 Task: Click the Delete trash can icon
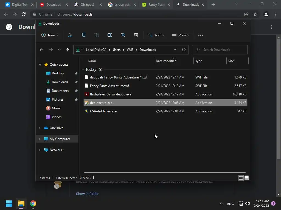(136, 35)
